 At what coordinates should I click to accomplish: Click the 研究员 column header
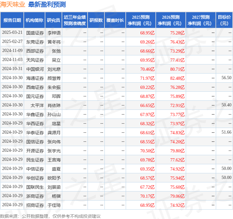point(53,20)
